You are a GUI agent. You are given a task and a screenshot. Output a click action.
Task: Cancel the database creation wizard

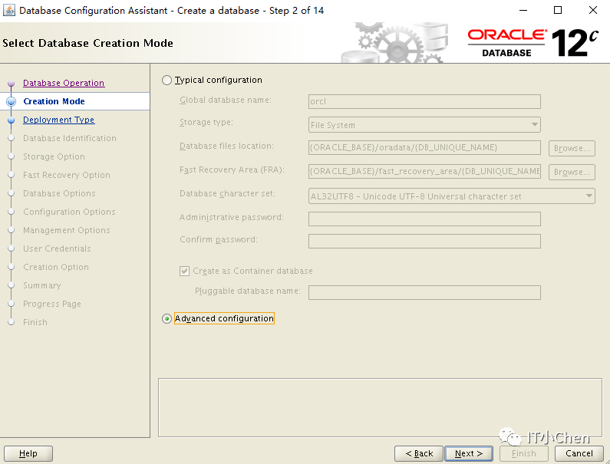(x=579, y=453)
